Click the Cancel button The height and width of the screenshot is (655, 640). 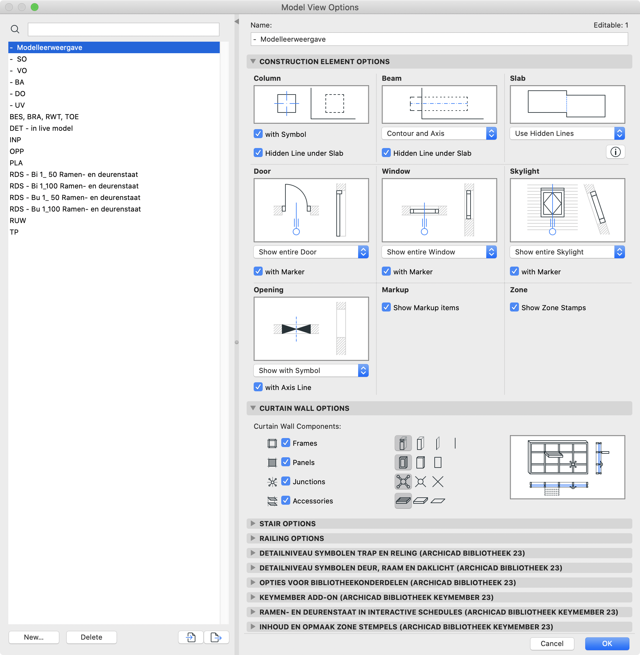(x=552, y=643)
